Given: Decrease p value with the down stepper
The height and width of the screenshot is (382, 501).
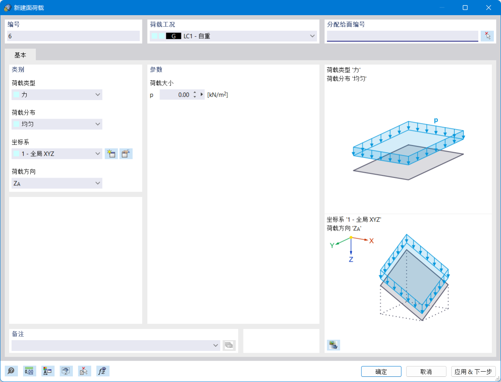Looking at the screenshot, I should (x=195, y=97).
